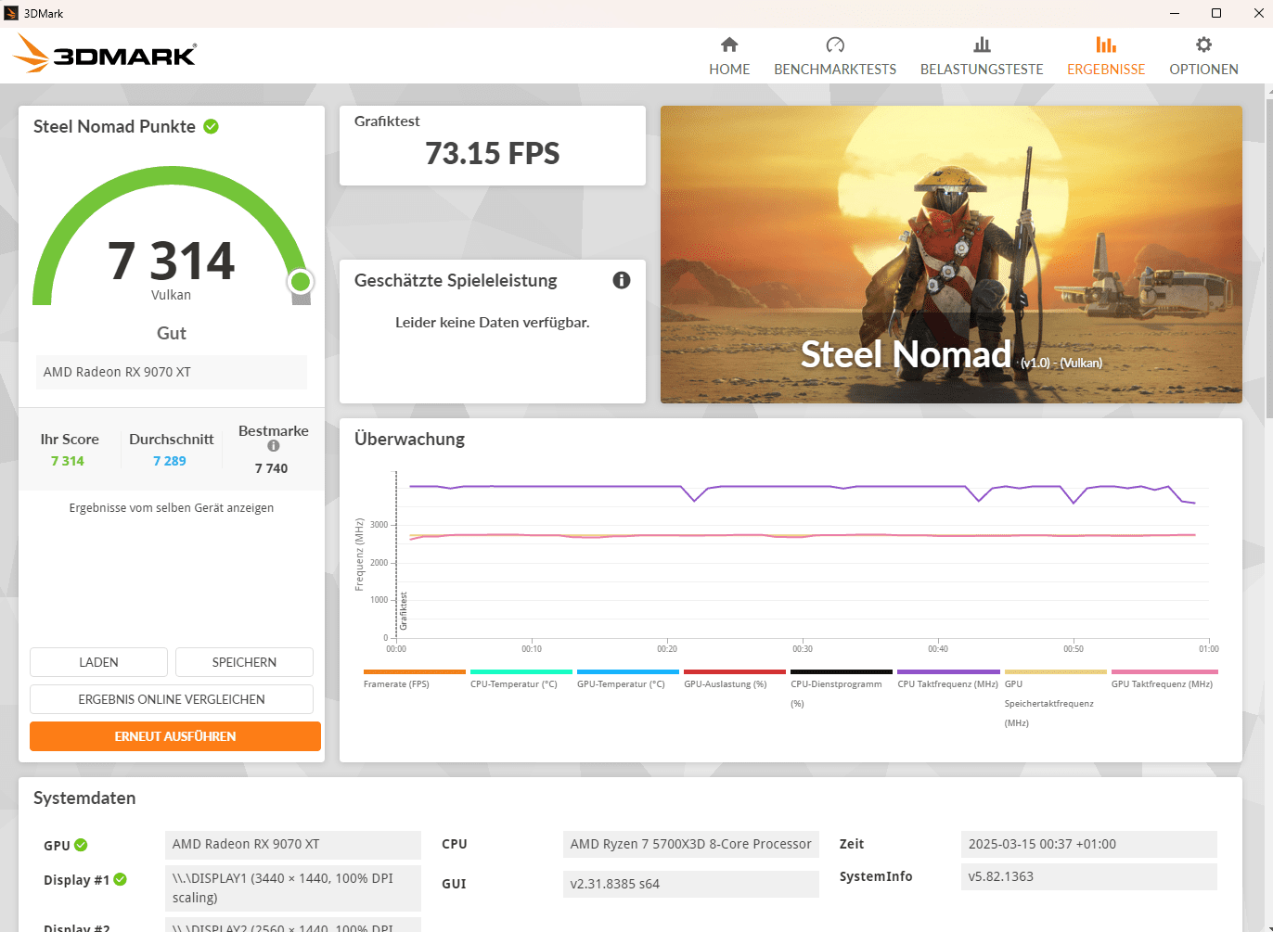The image size is (1273, 932).
Task: Click the CPU value AMD Ryzen 7 5700X3D
Action: pos(691,844)
